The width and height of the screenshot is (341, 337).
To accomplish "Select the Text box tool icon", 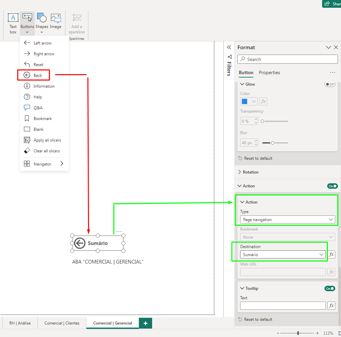I will point(13,18).
